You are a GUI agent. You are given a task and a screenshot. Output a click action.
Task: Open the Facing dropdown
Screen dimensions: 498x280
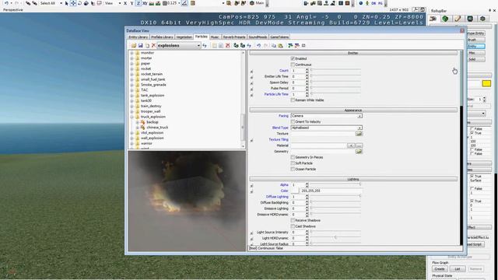click(359, 116)
